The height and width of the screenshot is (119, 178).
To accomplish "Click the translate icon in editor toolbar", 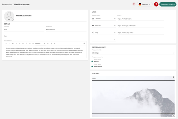I will [84, 44].
